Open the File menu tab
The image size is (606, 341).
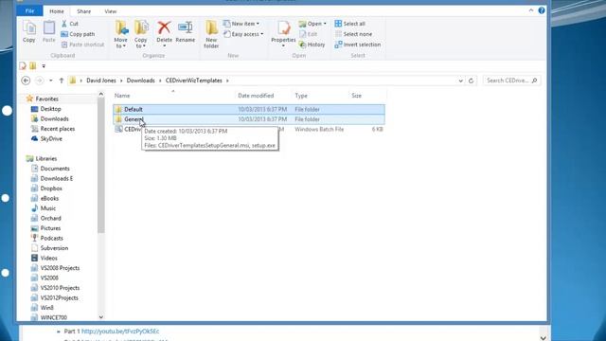[x=29, y=11]
